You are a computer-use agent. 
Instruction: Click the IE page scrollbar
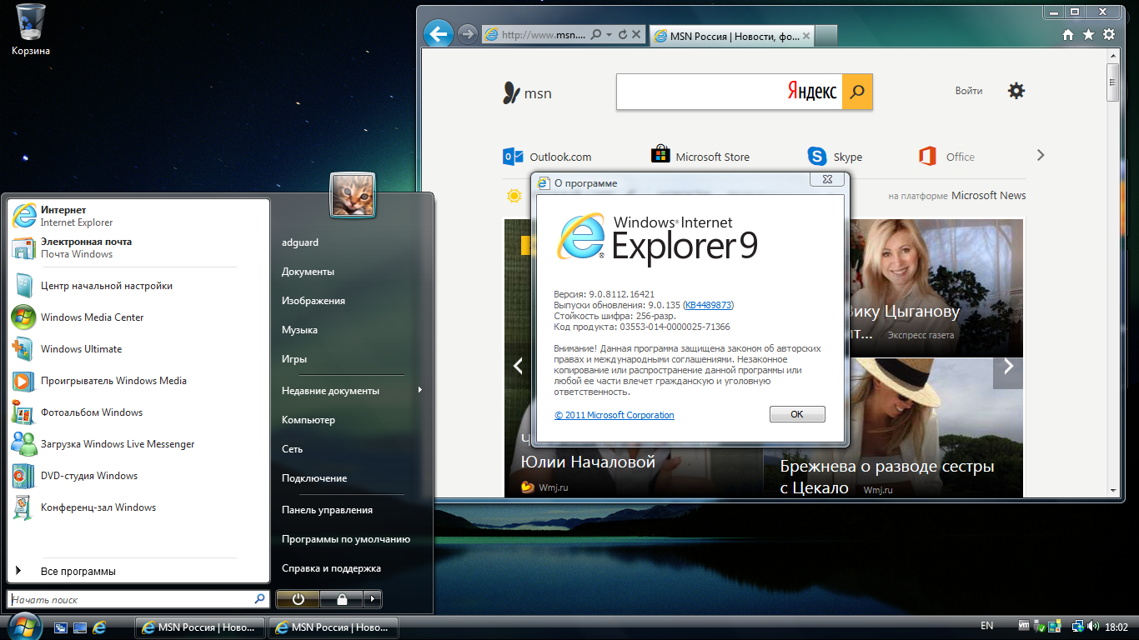[1112, 82]
